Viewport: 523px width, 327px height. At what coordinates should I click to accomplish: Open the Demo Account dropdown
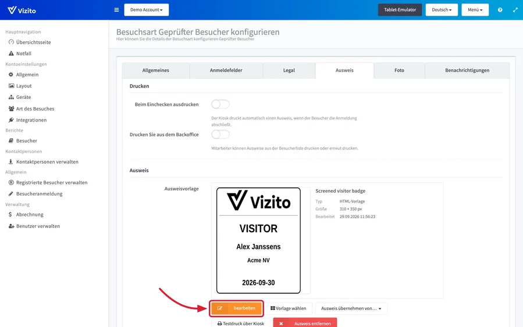[x=147, y=10]
